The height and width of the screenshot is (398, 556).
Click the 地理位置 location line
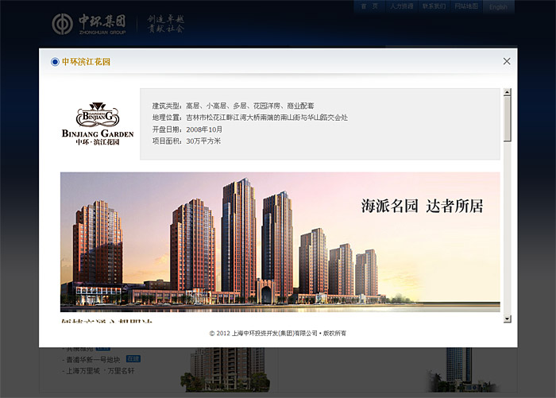coord(250,118)
